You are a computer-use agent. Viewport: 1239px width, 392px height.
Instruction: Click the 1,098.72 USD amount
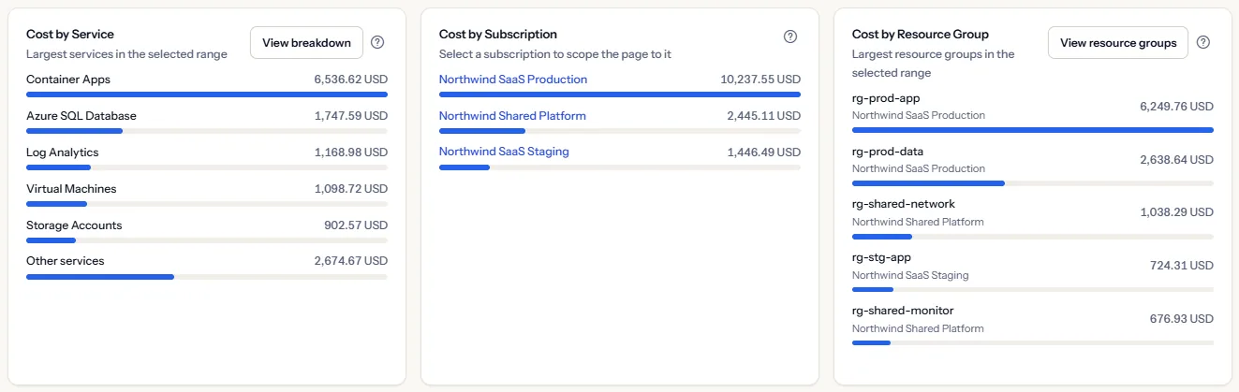pyautogui.click(x=351, y=189)
